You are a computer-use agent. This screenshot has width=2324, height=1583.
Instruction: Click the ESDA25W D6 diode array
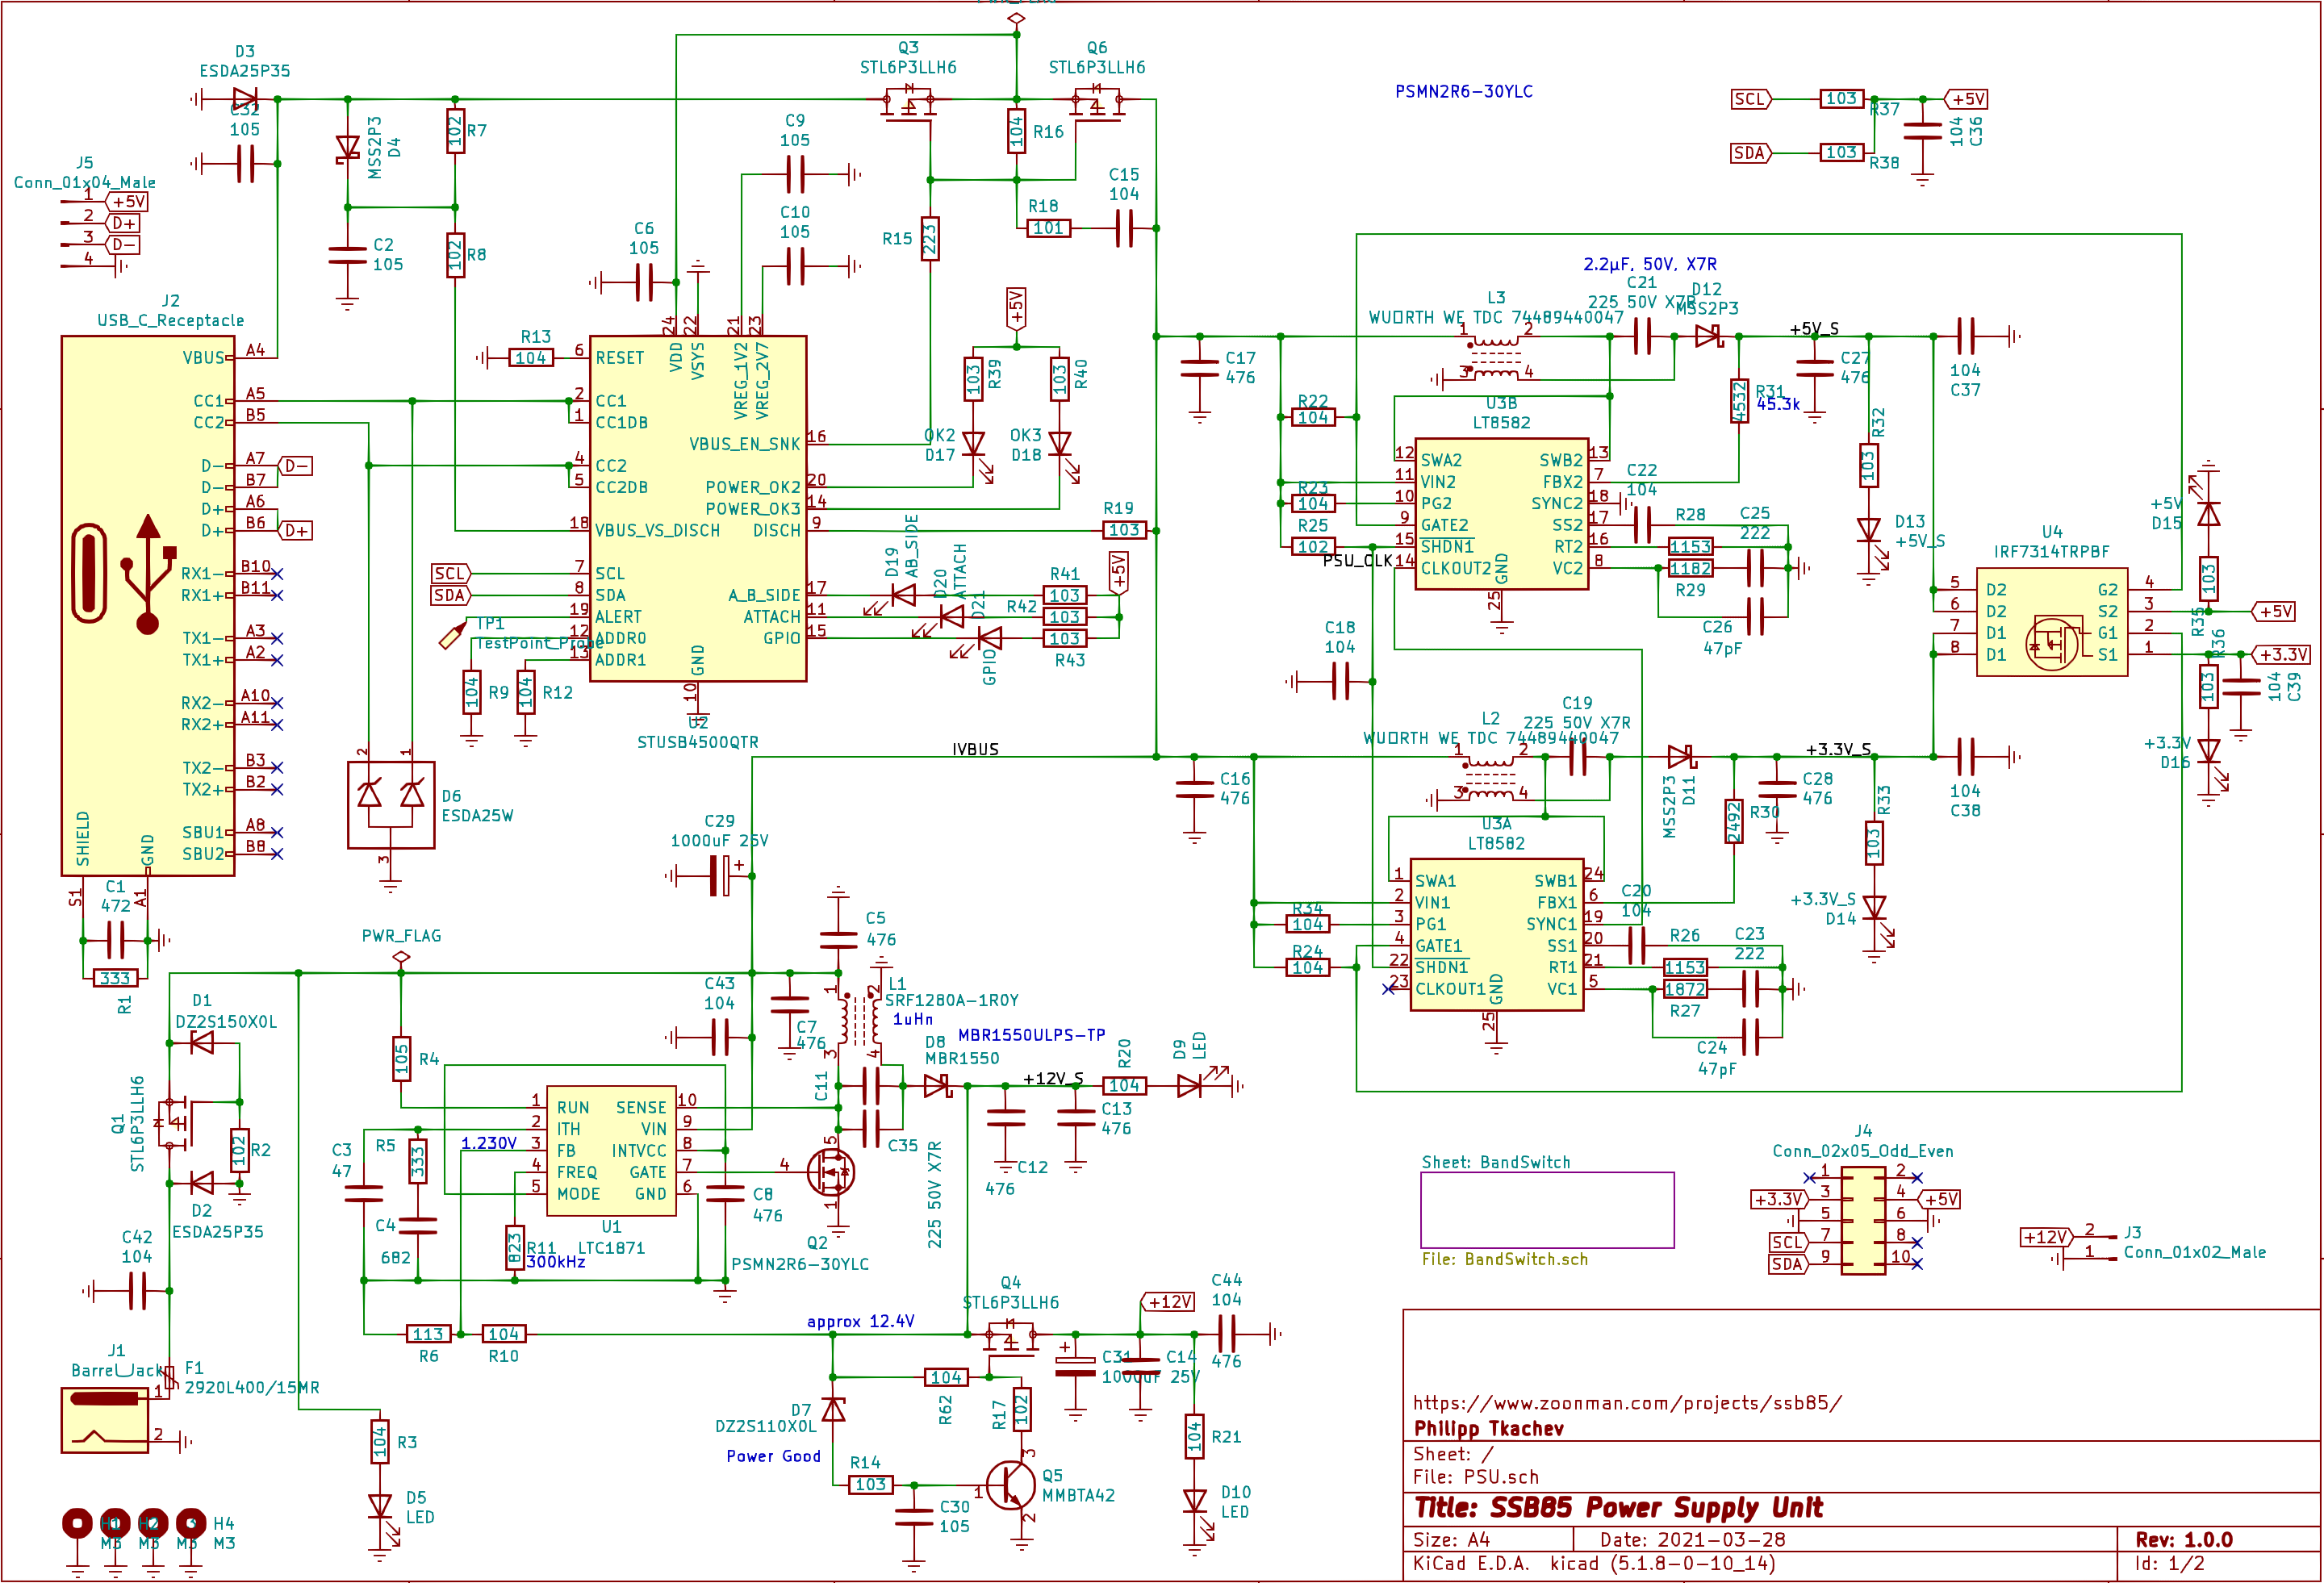click(x=390, y=804)
